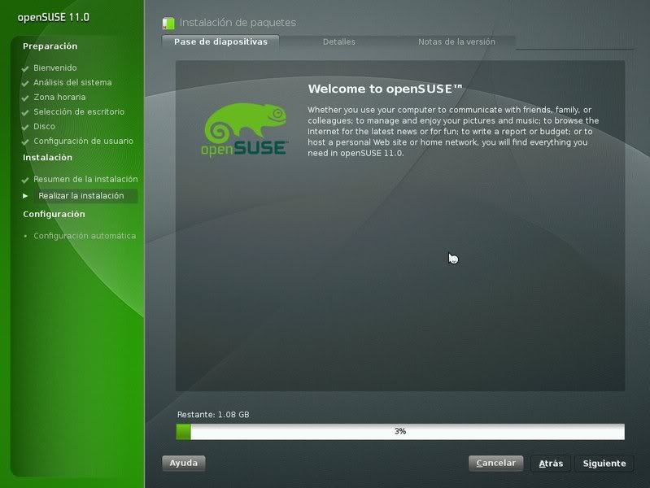Screen dimensions: 650x488
Task: Select the Configuración automática step
Action: [85, 236]
